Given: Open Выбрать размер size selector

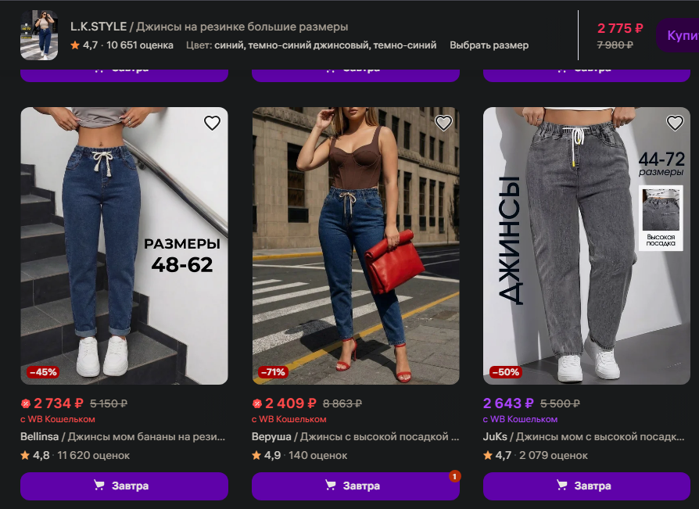Looking at the screenshot, I should [489, 45].
